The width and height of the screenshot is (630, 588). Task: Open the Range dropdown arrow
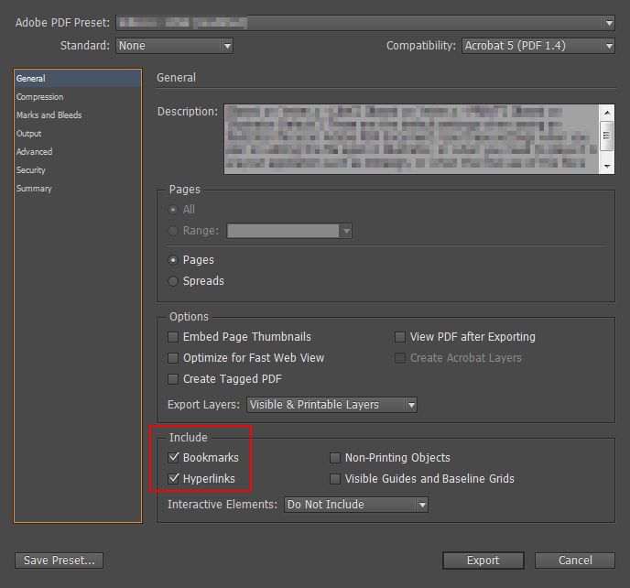pyautogui.click(x=346, y=231)
